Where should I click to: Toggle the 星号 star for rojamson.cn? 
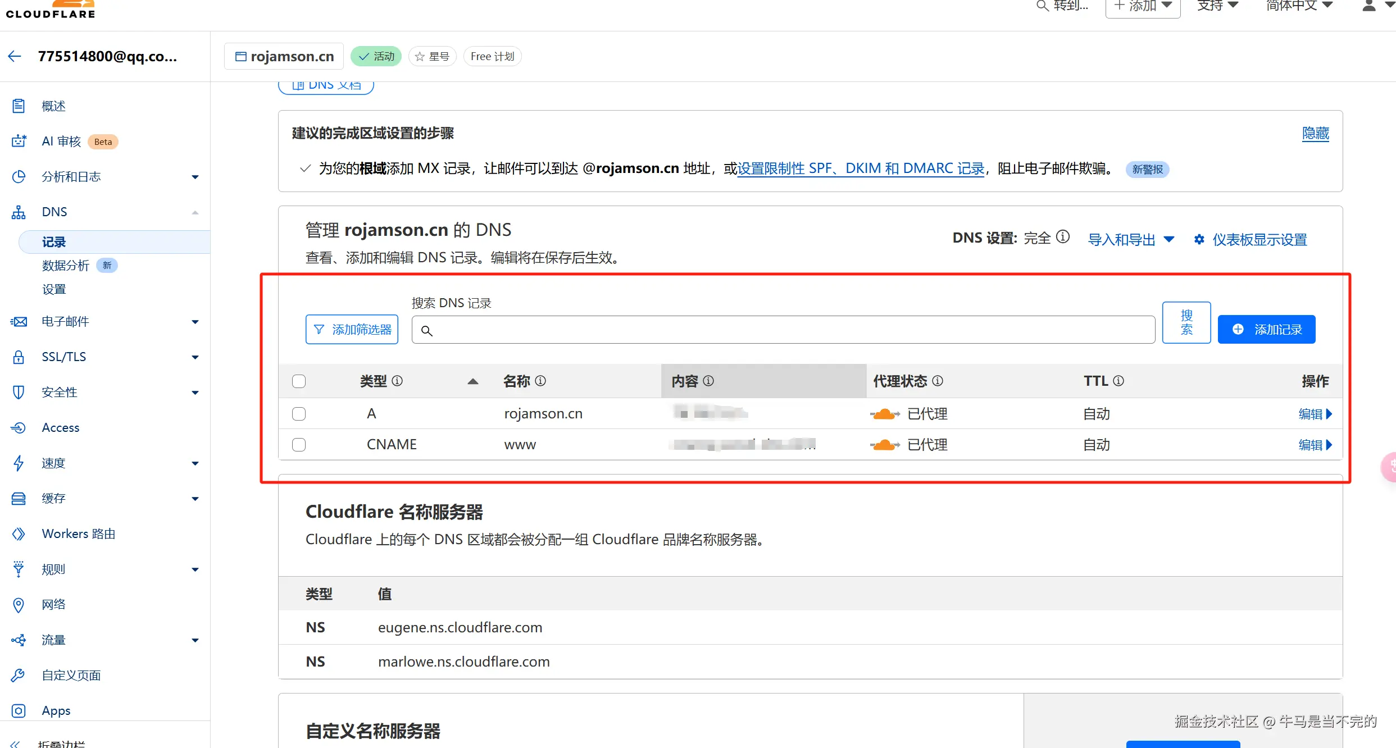[x=432, y=56]
